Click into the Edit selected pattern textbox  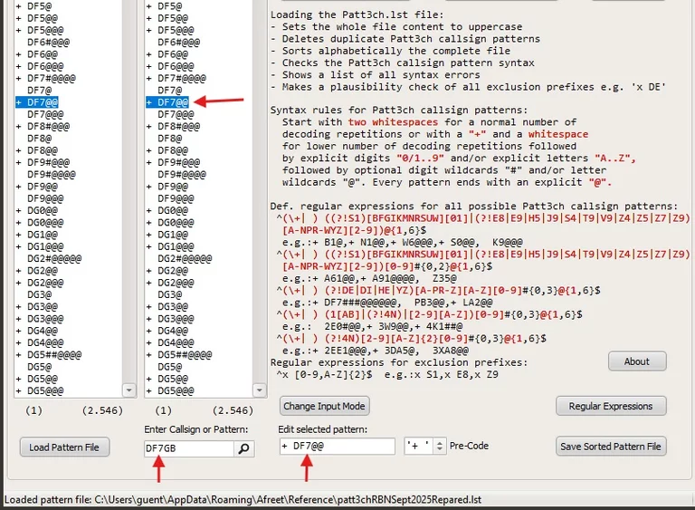pos(337,447)
